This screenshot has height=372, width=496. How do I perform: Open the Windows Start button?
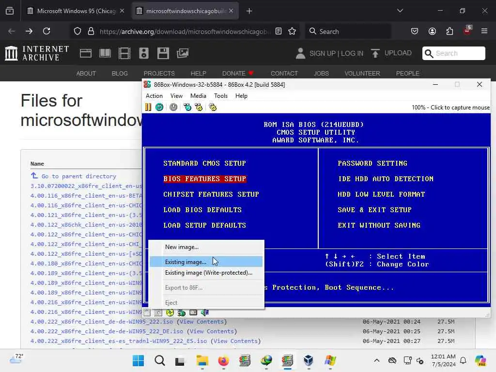point(138,360)
